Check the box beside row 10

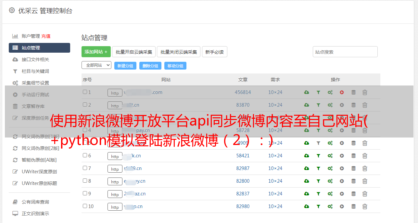(85, 206)
